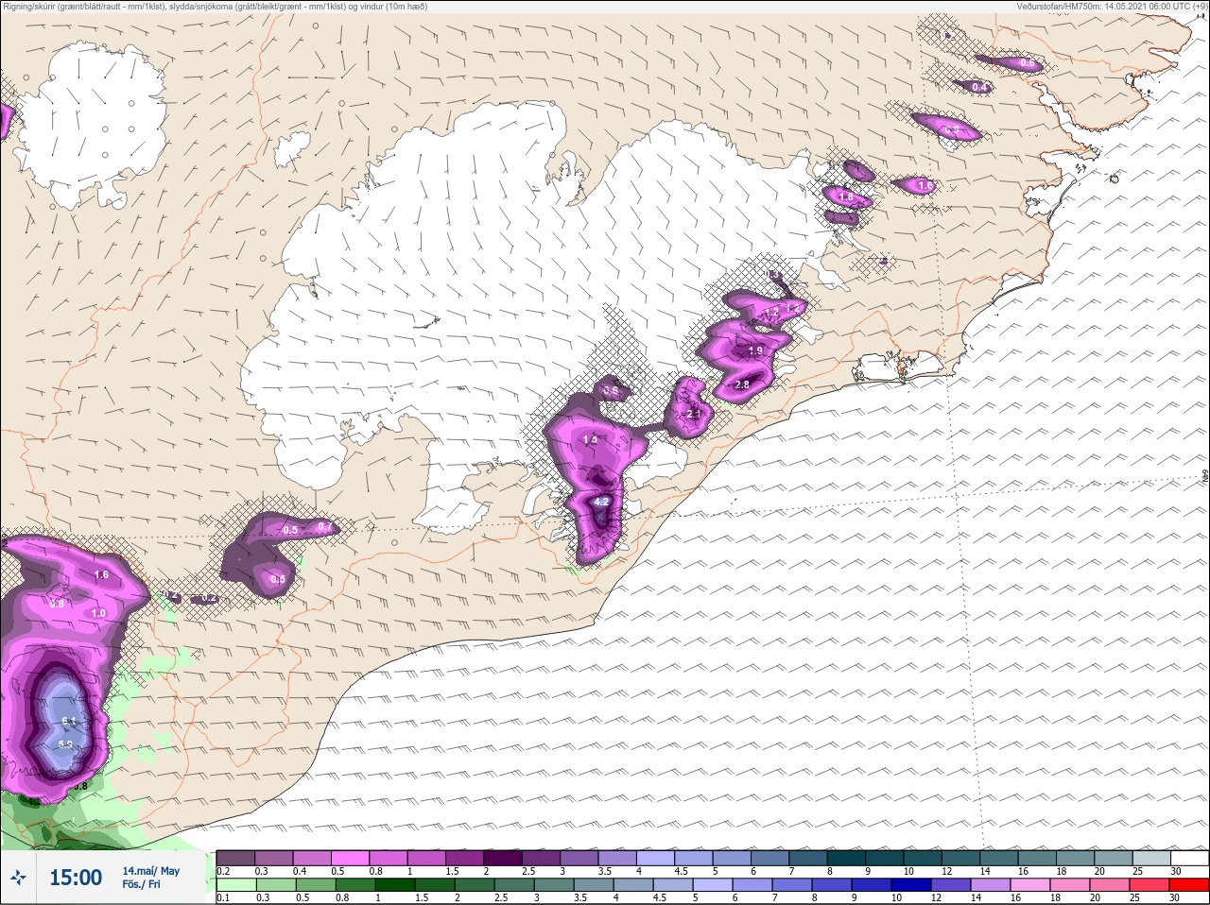The height and width of the screenshot is (905, 1210).
Task: Click the 15:00 forecast time display
Action: 76,878
